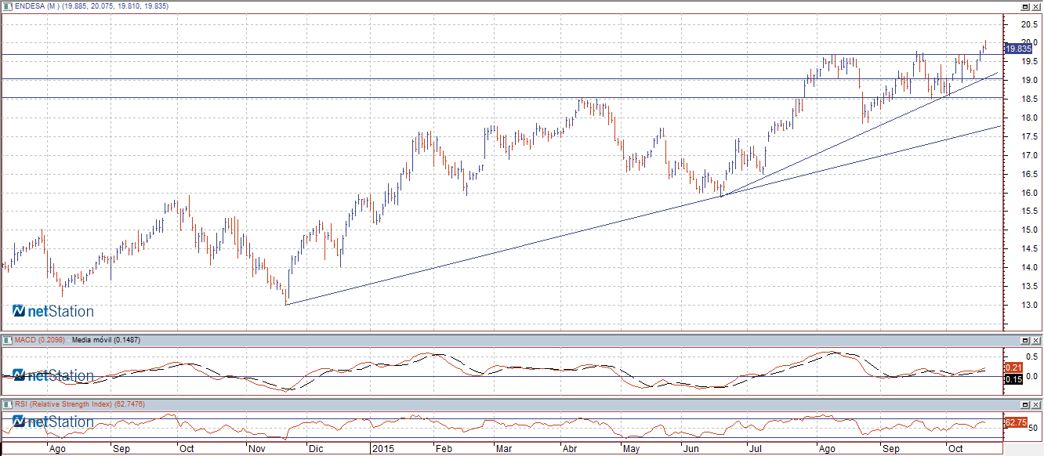Image resolution: width=1044 pixels, height=456 pixels.
Task: Click the 18.5 price axis label
Action: 1029,99
